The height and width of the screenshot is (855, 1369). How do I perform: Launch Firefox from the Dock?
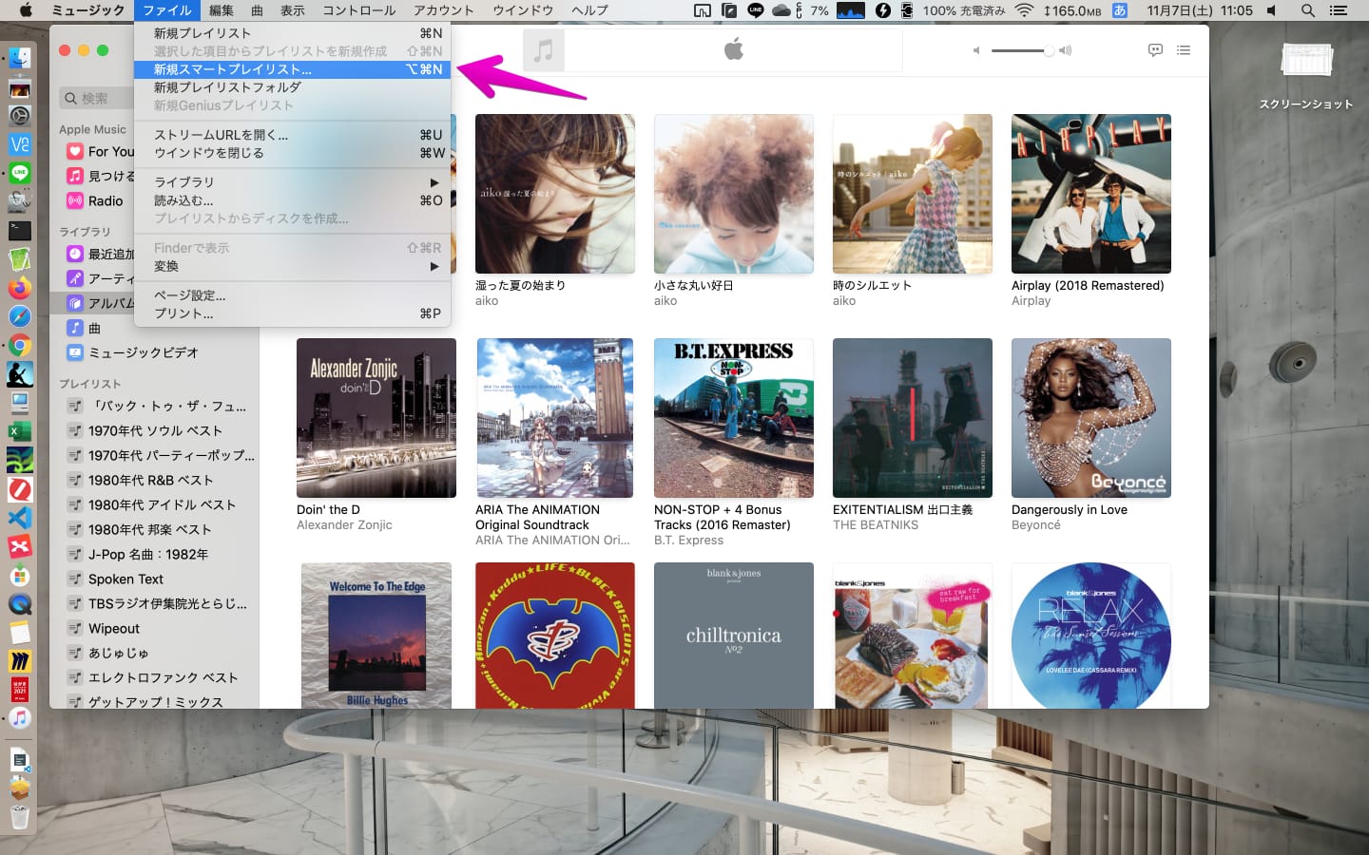20,288
